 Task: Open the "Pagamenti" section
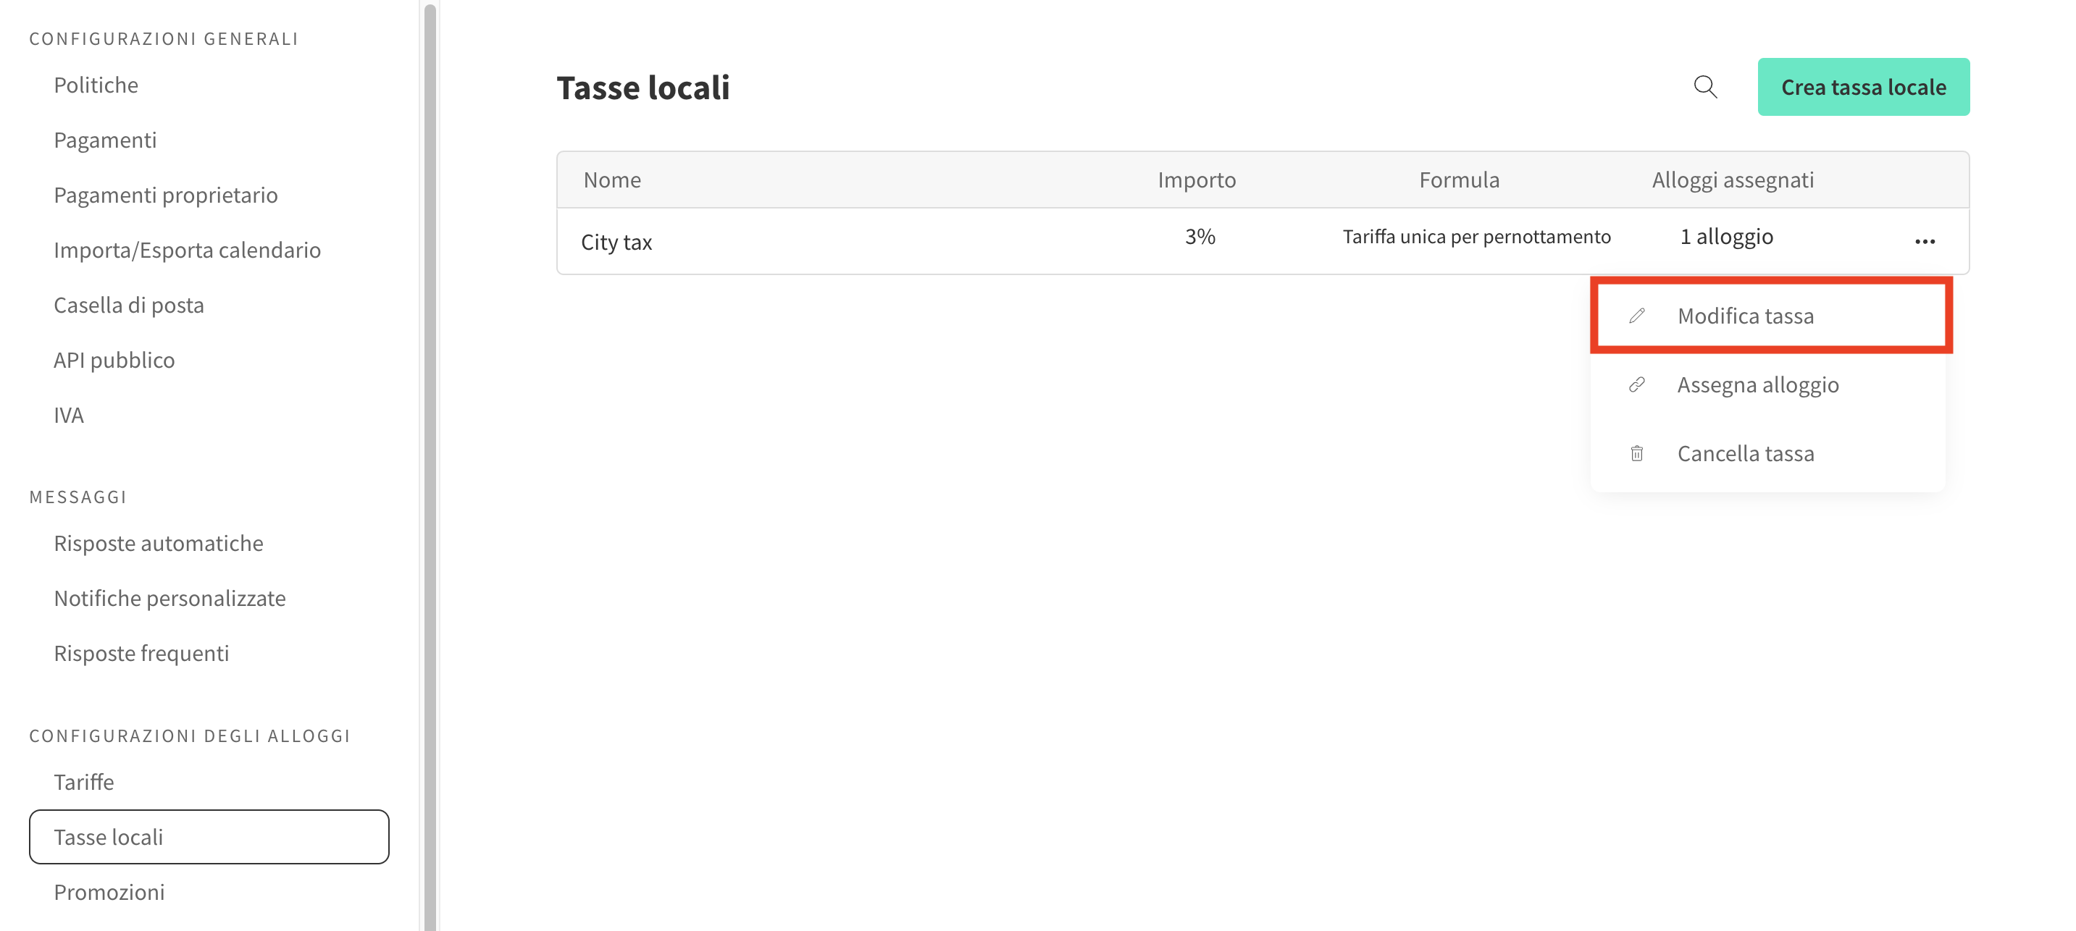(105, 139)
